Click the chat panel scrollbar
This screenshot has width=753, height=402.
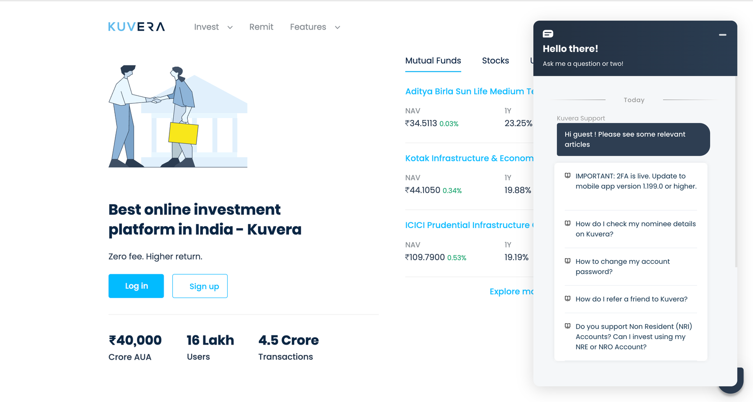(x=736, y=172)
